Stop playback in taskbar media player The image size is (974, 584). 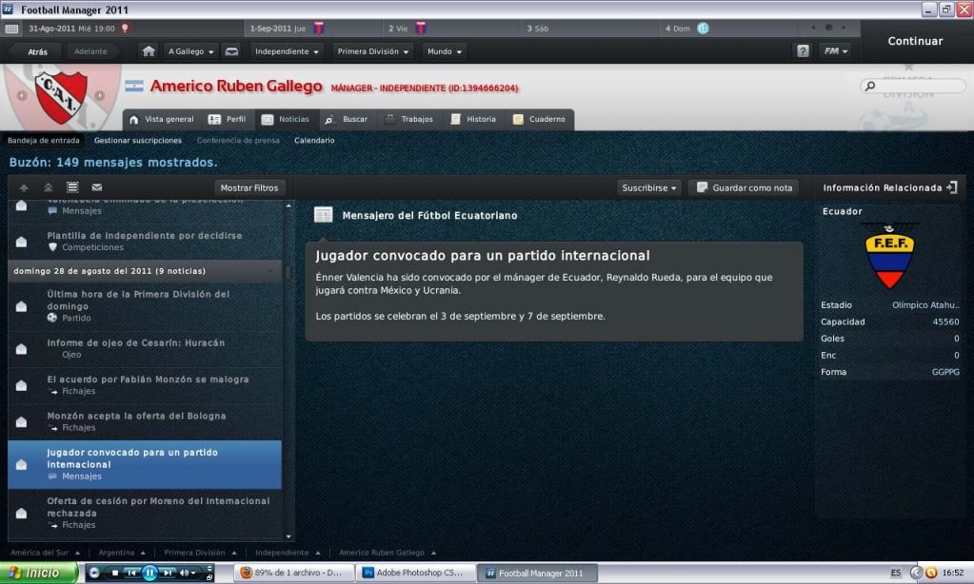(x=115, y=573)
